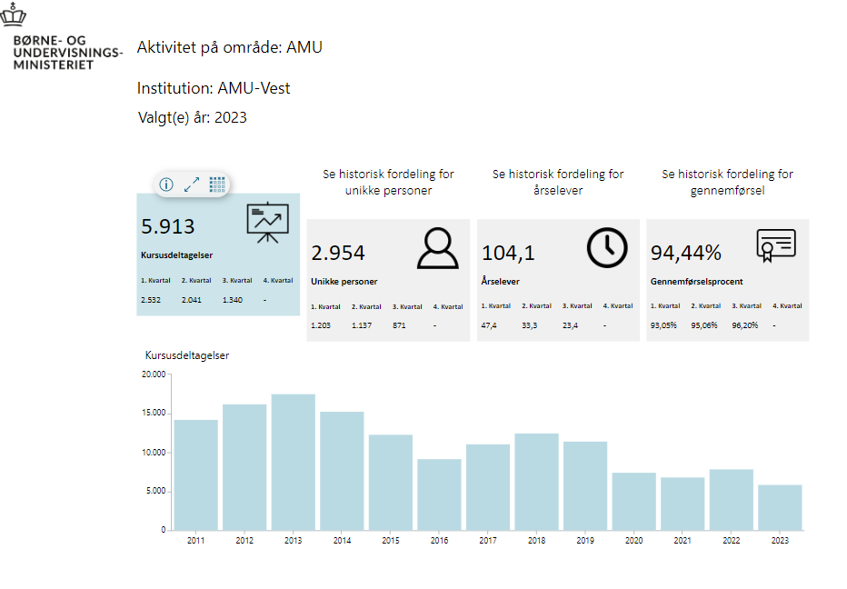Select the 104,1 Årselever total
847x589 pixels.
pos(508,253)
